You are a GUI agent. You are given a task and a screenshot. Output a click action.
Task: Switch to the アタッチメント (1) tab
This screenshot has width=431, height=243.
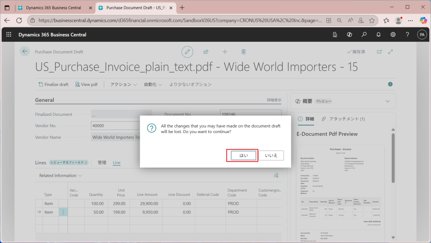click(x=343, y=119)
